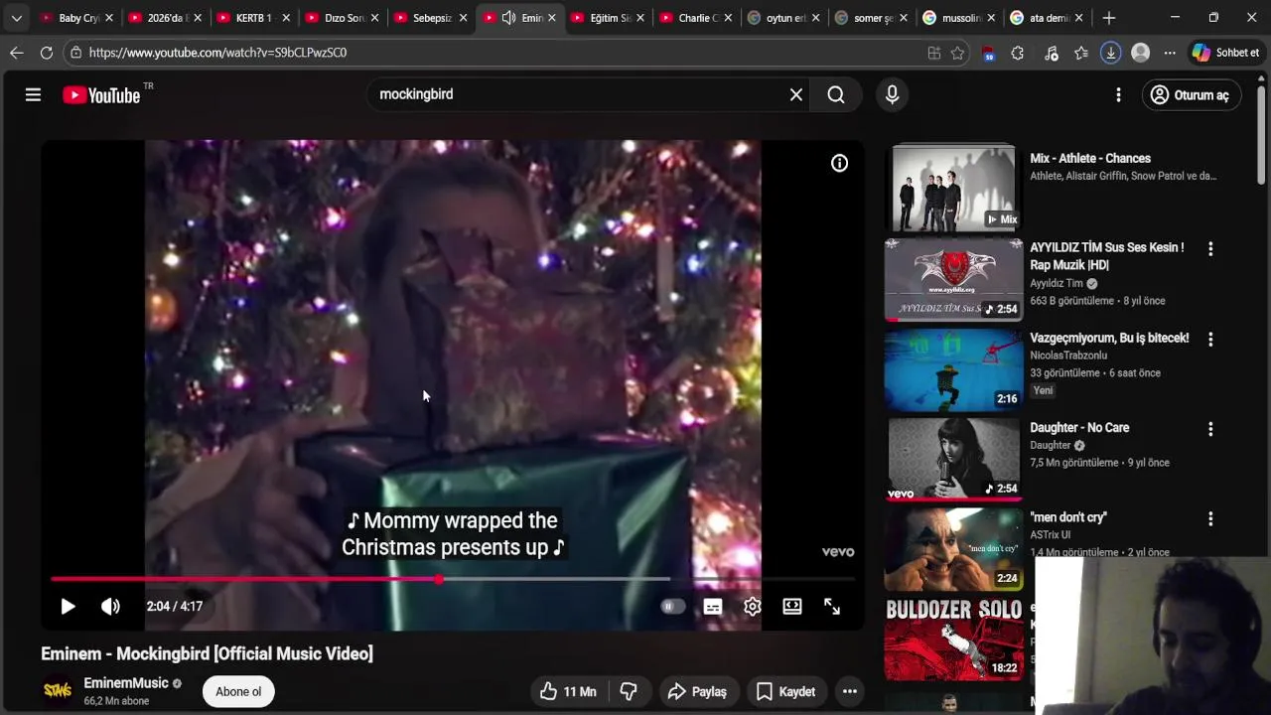Open Copilot Sohbet et button
Image resolution: width=1271 pixels, height=715 pixels.
(x=1225, y=53)
